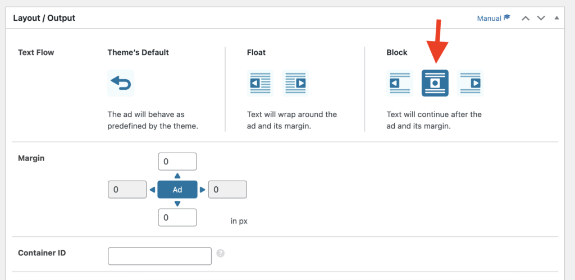
Task: Focus the Container ID text field
Action: pos(159,256)
